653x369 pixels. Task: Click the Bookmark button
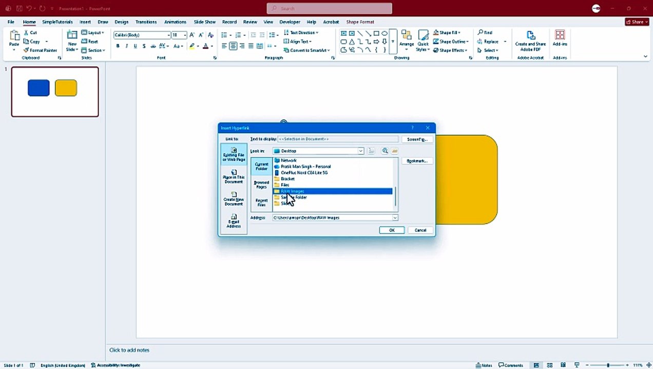coord(417,161)
